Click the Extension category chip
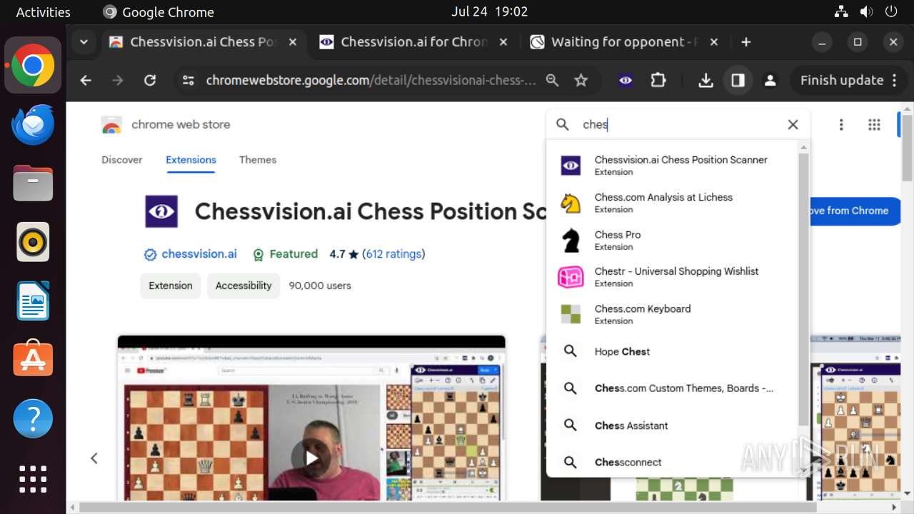The image size is (914, 514). [x=171, y=286]
